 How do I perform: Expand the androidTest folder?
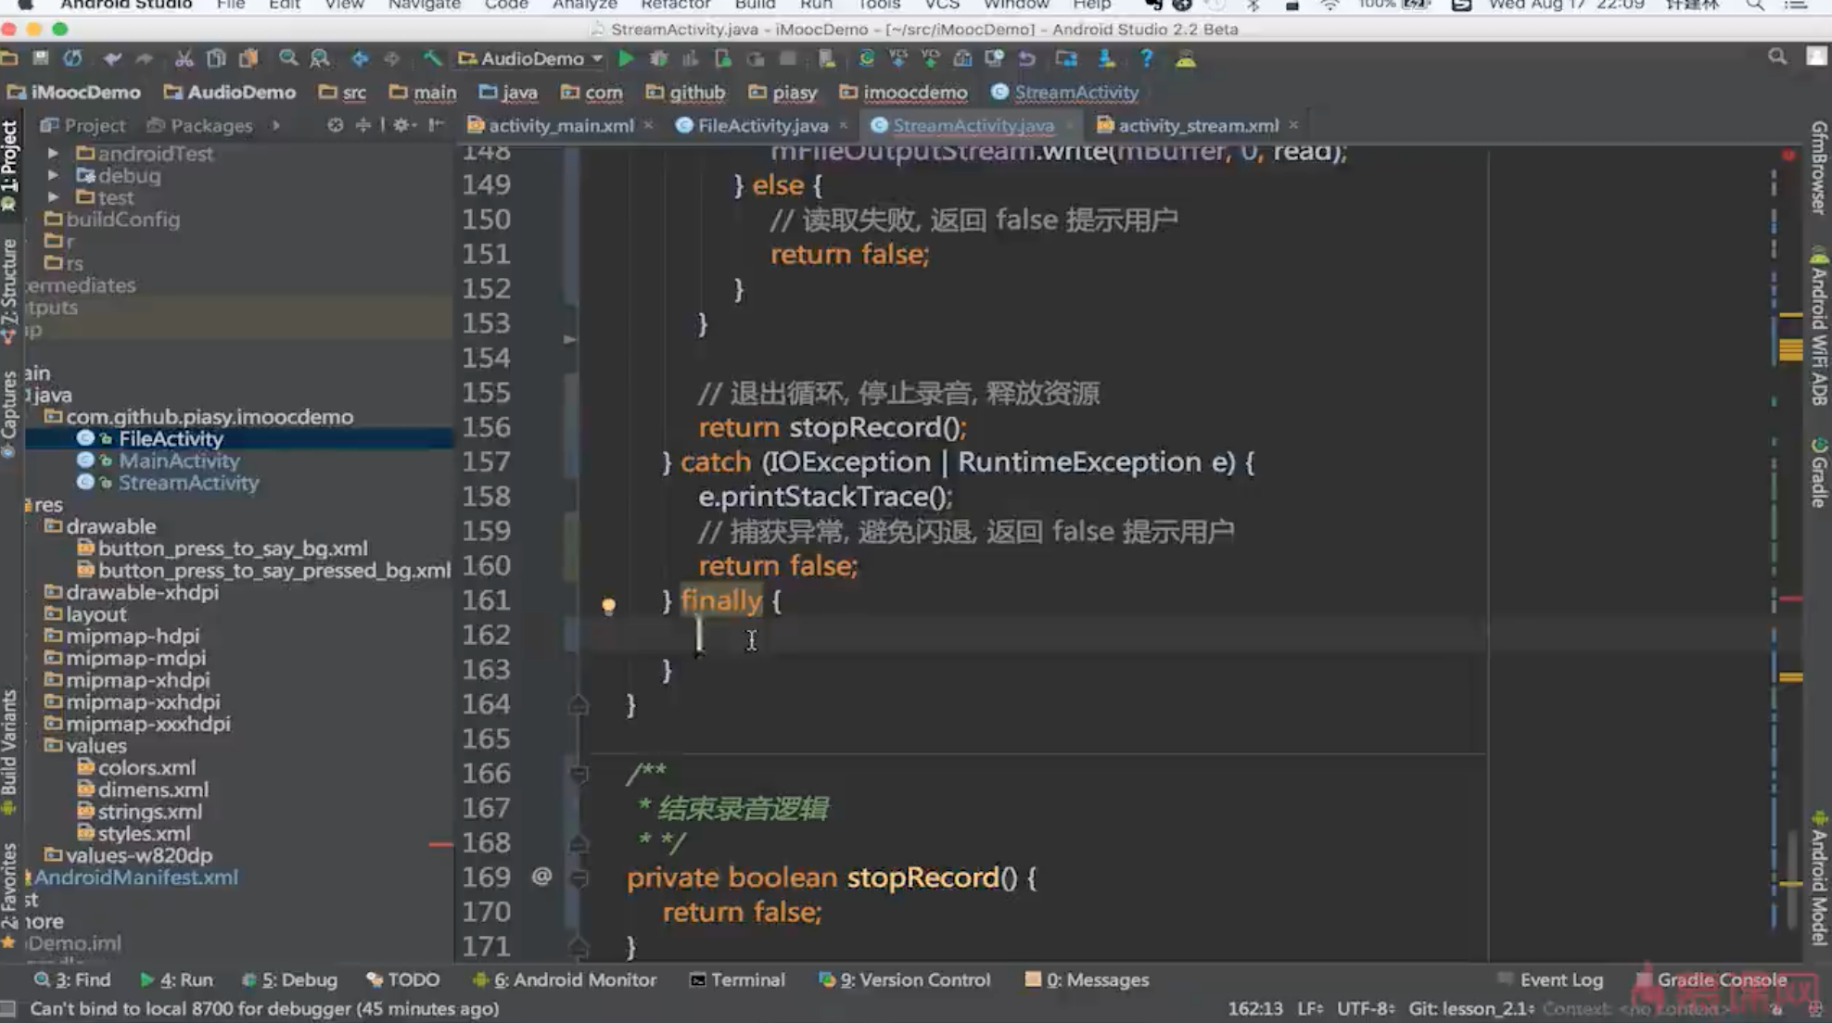point(53,154)
